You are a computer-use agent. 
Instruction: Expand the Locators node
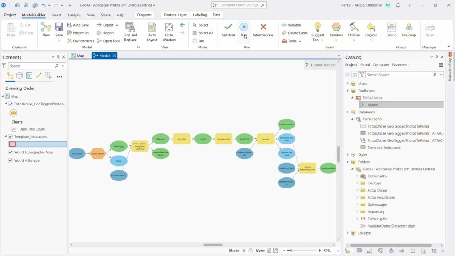click(347, 233)
